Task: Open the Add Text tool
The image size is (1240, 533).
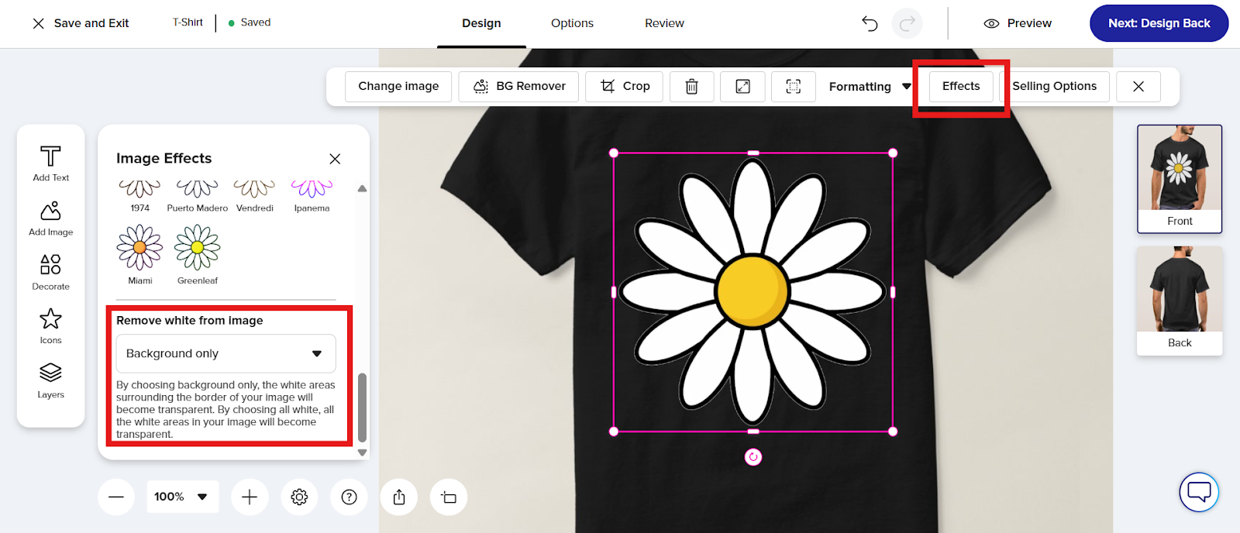Action: (x=50, y=163)
